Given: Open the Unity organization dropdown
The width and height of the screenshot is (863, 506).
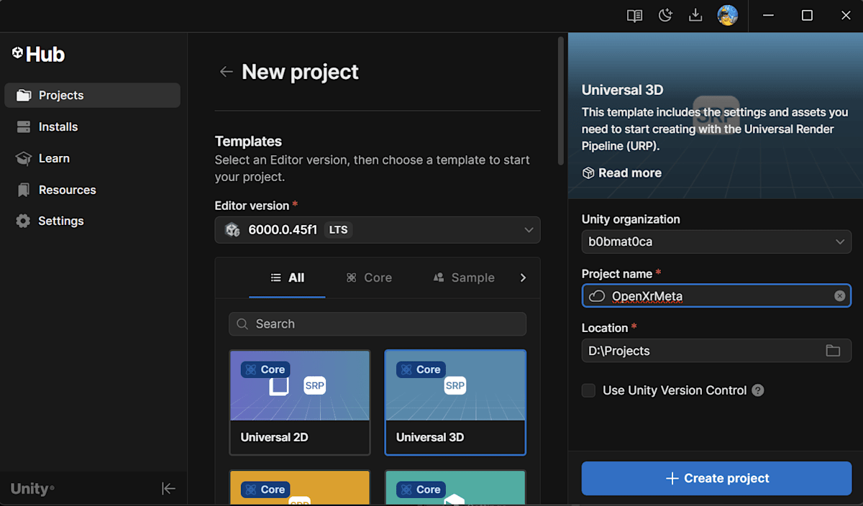Looking at the screenshot, I should (716, 241).
